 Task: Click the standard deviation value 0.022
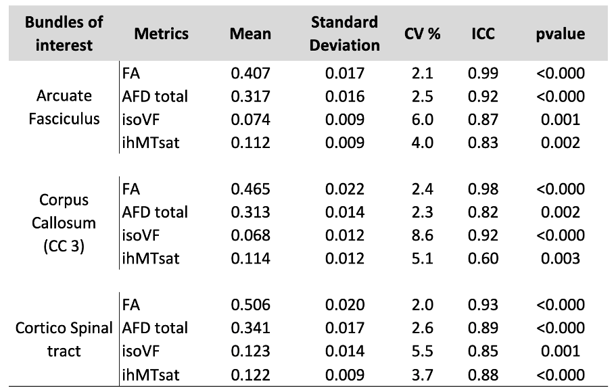(345, 189)
